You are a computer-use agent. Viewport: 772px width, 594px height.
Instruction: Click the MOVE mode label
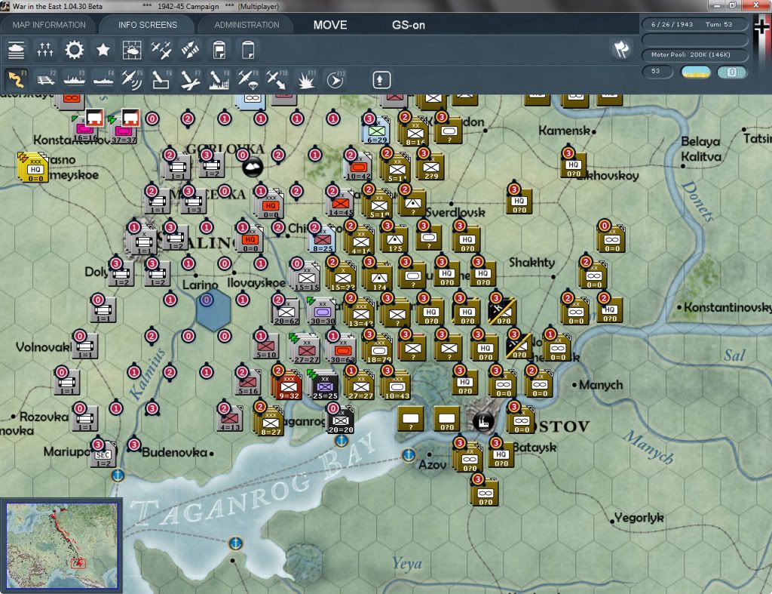pos(330,25)
